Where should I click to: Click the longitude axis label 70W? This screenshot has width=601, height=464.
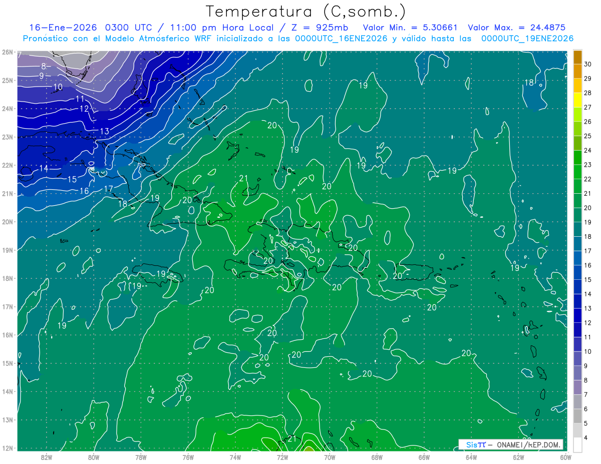tap(330, 457)
